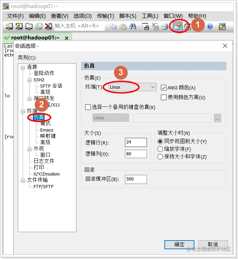
Task: Click the application icon in the title bar
Action: click(x=6, y=6)
